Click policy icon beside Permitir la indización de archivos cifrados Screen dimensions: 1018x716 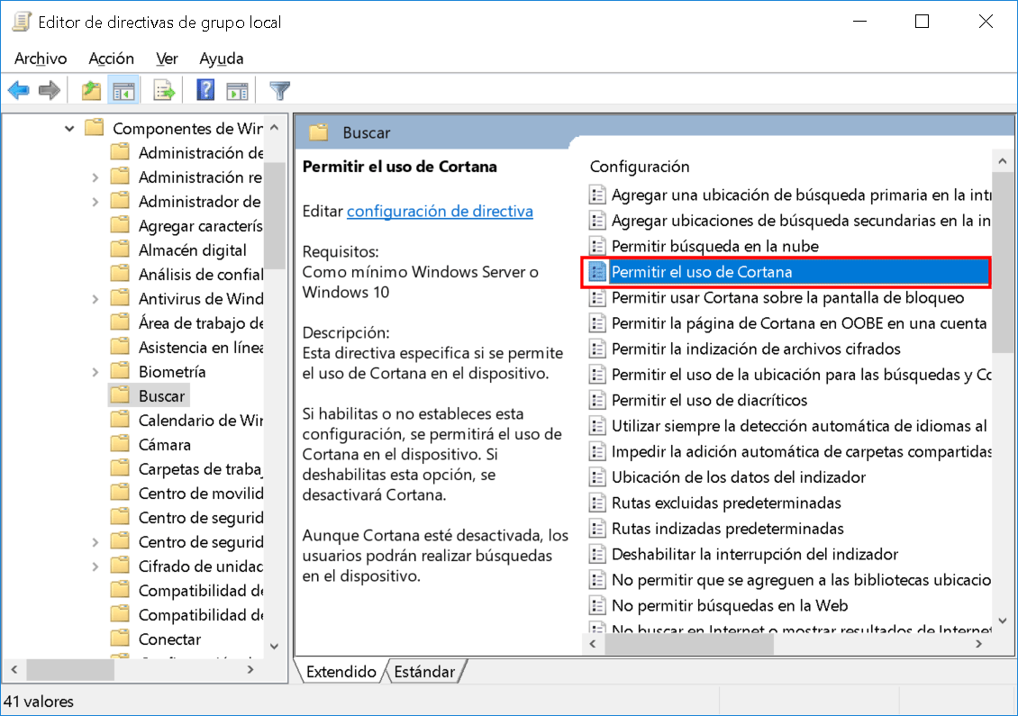tap(597, 349)
